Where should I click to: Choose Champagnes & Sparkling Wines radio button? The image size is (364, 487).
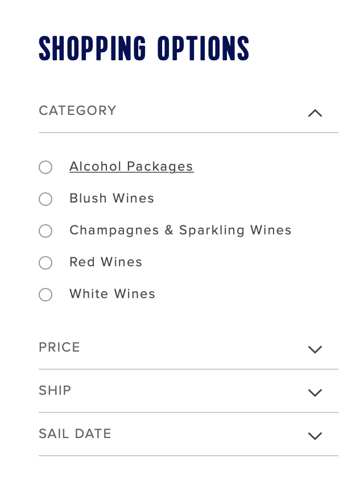45,231
